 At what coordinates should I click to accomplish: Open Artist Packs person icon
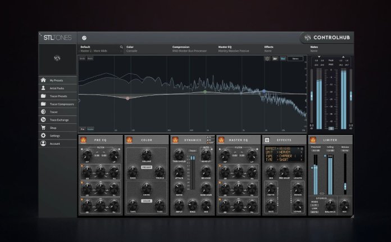point(43,88)
